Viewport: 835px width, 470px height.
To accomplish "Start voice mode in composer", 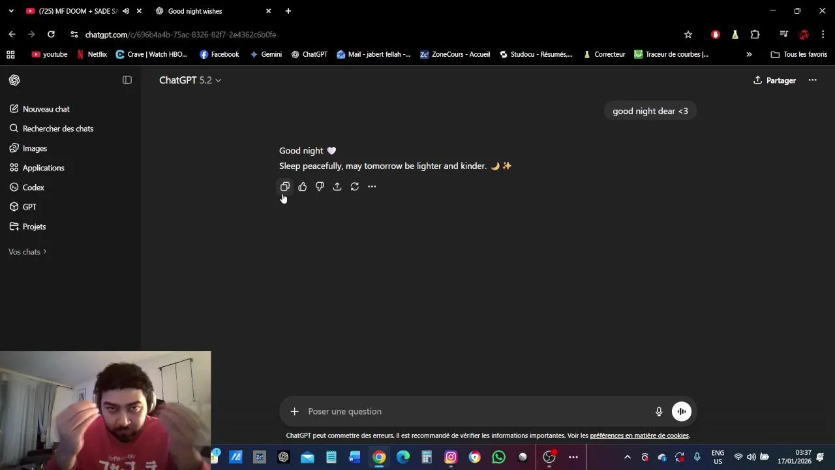I will tap(682, 411).
